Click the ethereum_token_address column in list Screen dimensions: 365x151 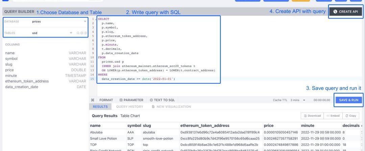pos(27,81)
